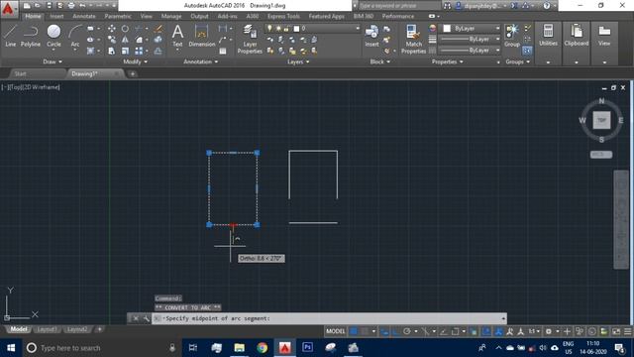Switch to the Model layout tab
Screen dimensions: 634x357
tap(19, 329)
